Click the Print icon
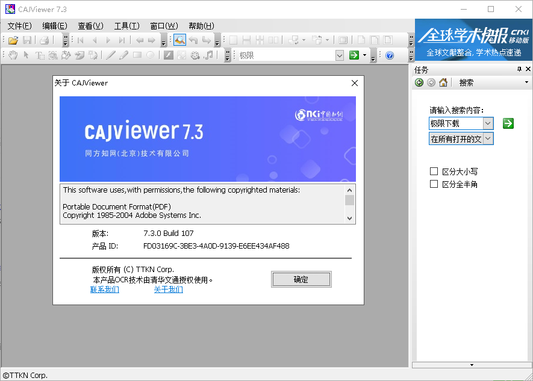The width and height of the screenshot is (533, 381). (x=45, y=39)
